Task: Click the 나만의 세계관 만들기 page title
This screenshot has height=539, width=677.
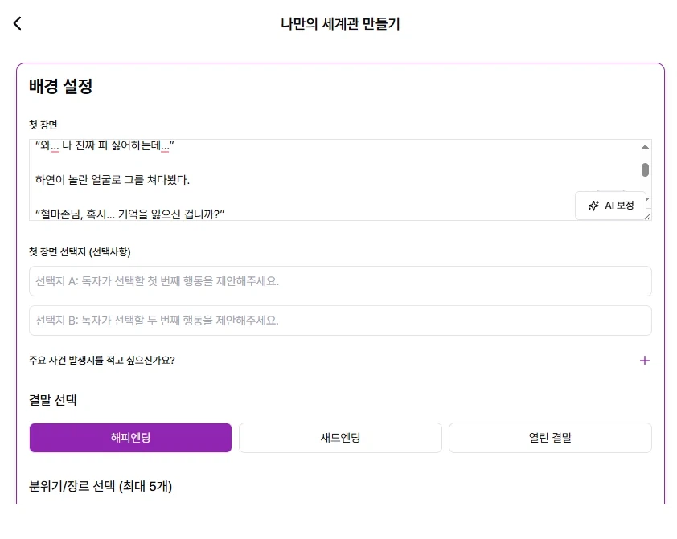Action: [338, 24]
